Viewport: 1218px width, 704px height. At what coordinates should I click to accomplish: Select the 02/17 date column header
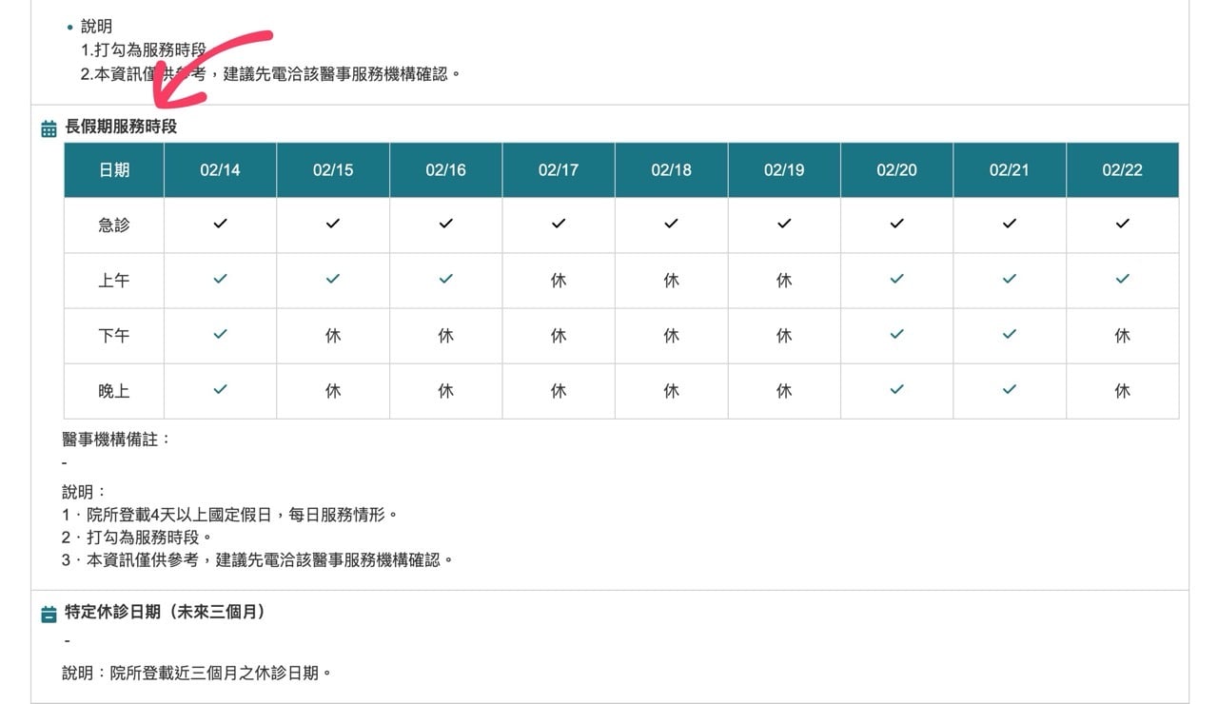coord(558,169)
